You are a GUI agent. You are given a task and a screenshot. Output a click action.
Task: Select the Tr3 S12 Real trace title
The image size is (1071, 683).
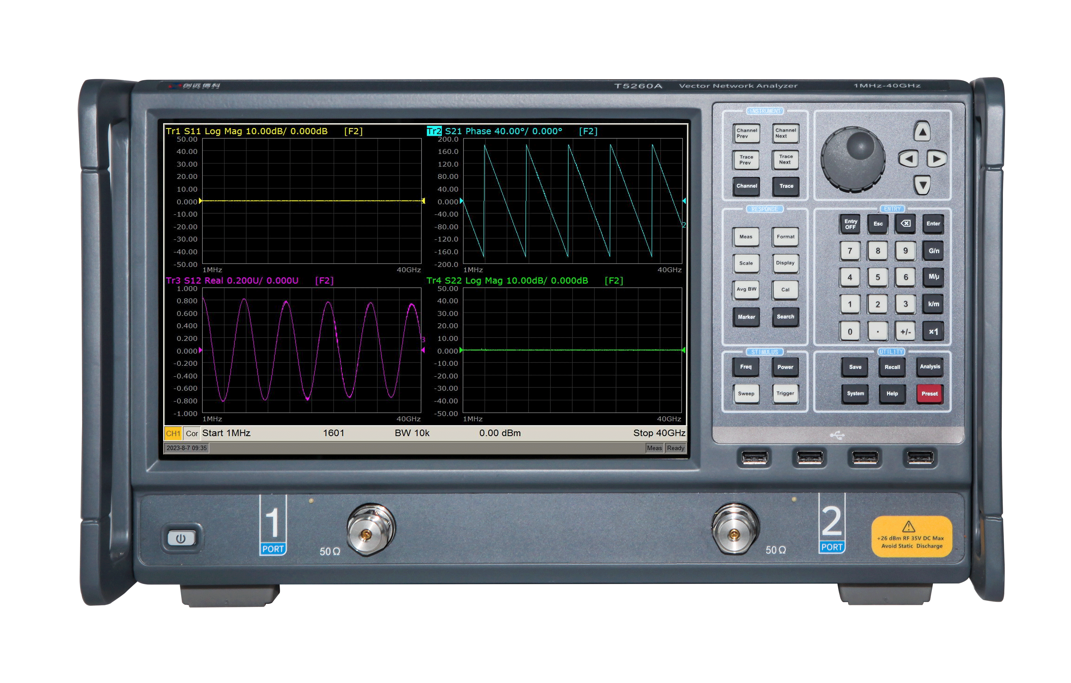click(232, 280)
